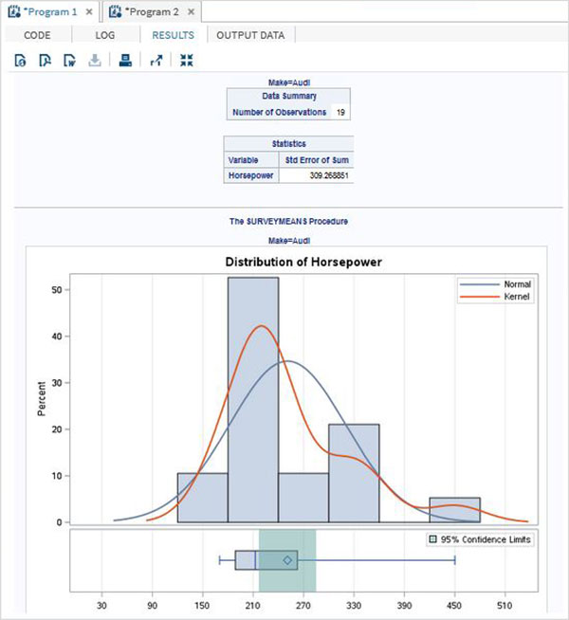This screenshot has width=569, height=620.
Task: Close the Program 2 tab
Action: click(191, 12)
